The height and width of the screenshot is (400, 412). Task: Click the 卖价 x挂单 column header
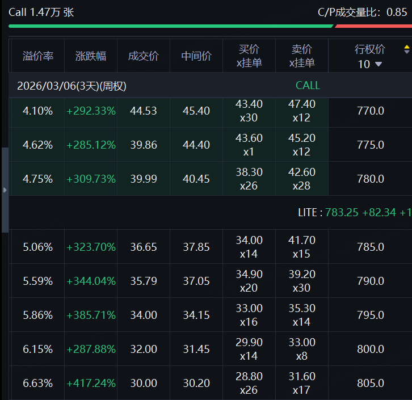click(302, 56)
